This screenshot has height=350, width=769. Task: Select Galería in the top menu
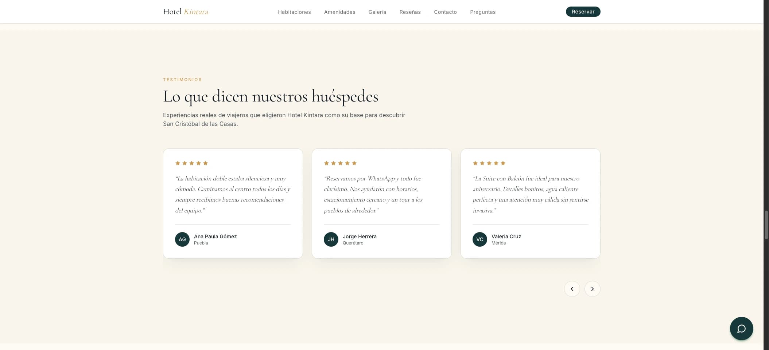[x=377, y=12]
